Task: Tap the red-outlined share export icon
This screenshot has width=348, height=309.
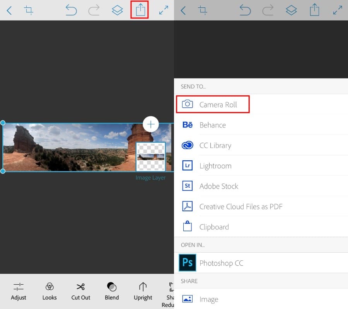Action: [140, 10]
